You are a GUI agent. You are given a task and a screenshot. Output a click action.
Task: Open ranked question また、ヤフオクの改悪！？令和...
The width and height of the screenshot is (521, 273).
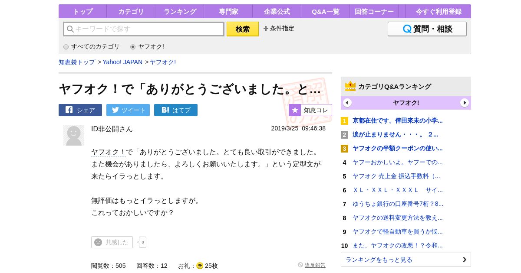[x=398, y=245]
